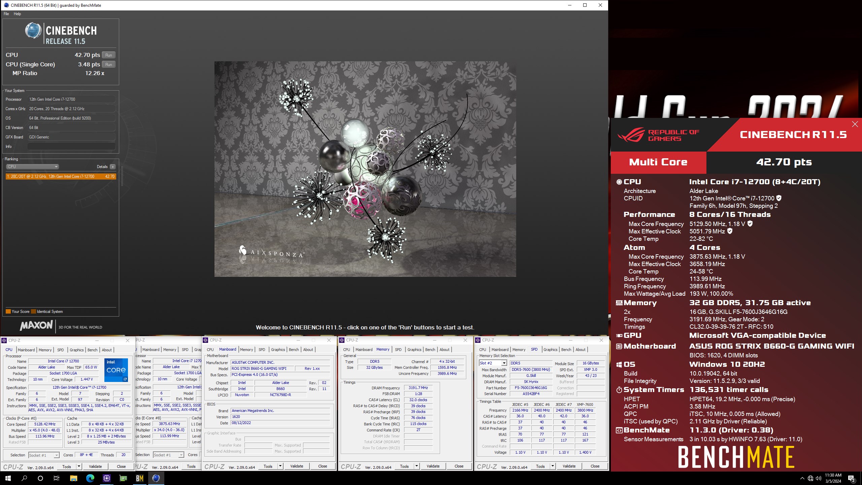Select ranking row 20C/20T 12th Gen i7-12700
Viewport: 862px width, 485px height.
point(61,176)
